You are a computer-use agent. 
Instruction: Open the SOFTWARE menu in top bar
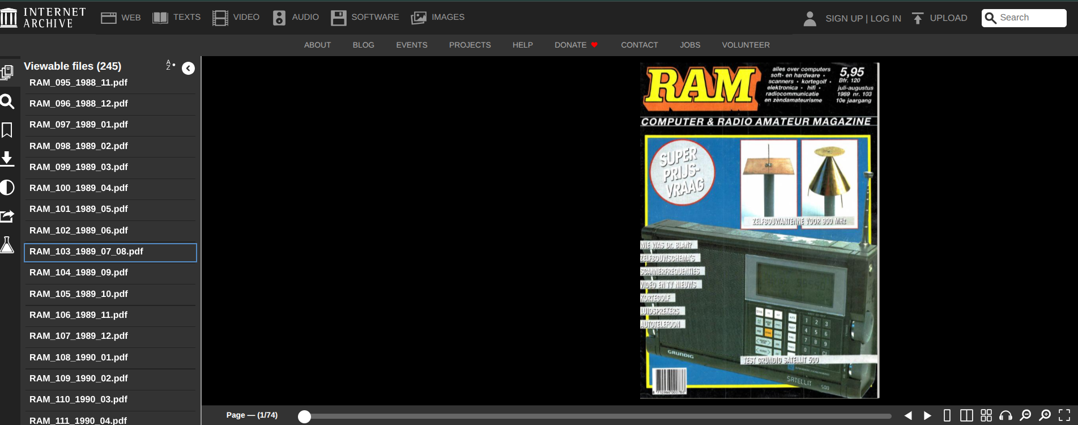tap(365, 18)
